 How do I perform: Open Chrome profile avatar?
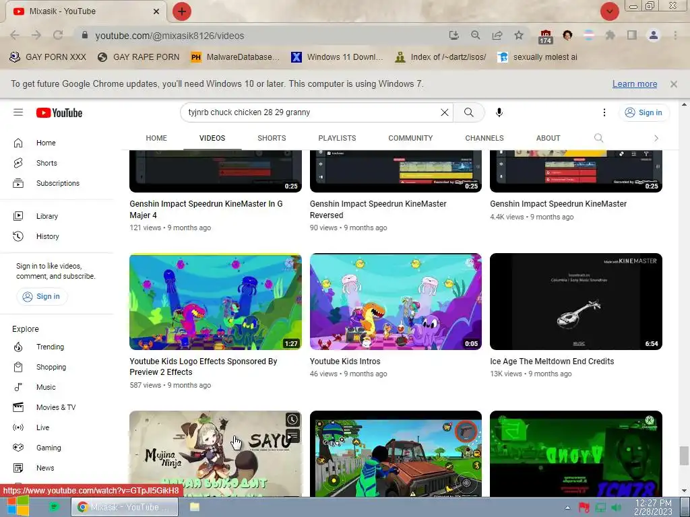coord(654,35)
